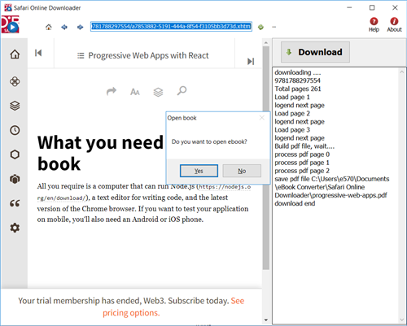Click the 'download end' log line
Screen dimensions: 407x326
(x=295, y=203)
